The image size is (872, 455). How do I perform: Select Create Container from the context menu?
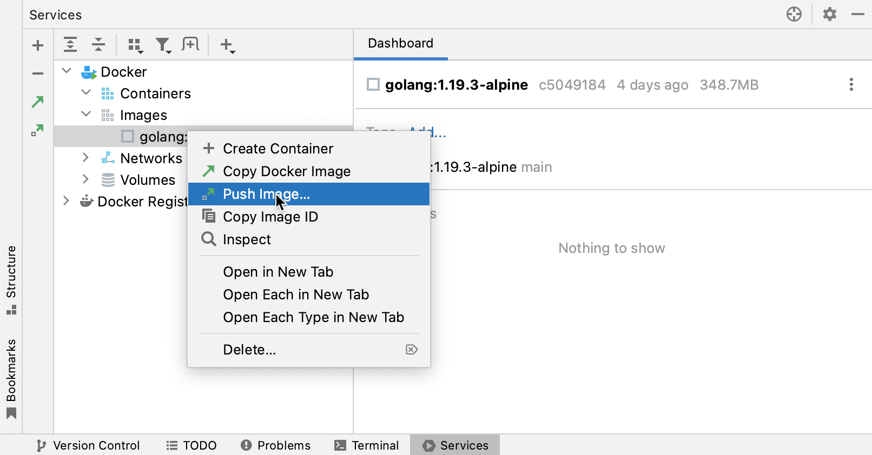pos(278,148)
